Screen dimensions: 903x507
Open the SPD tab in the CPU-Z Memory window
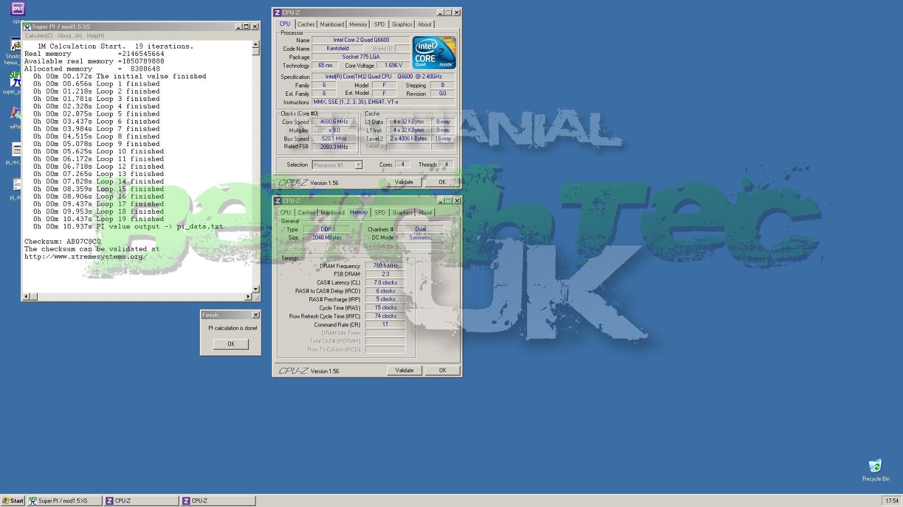click(x=380, y=213)
